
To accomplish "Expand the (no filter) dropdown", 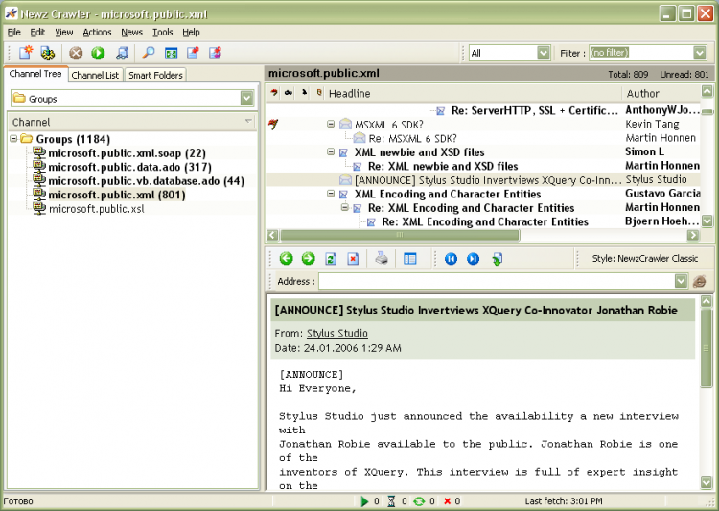I will coord(699,53).
